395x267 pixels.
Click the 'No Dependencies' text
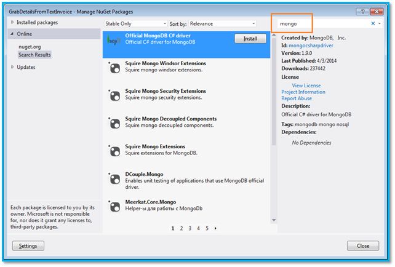[311, 143]
